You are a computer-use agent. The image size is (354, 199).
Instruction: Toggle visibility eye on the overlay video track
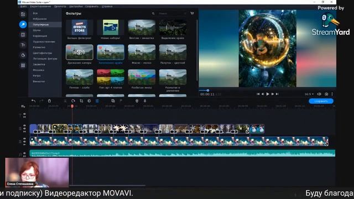(24, 139)
